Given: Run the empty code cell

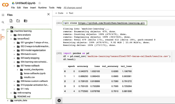Looking at the screenshot, I should [x=59, y=101].
